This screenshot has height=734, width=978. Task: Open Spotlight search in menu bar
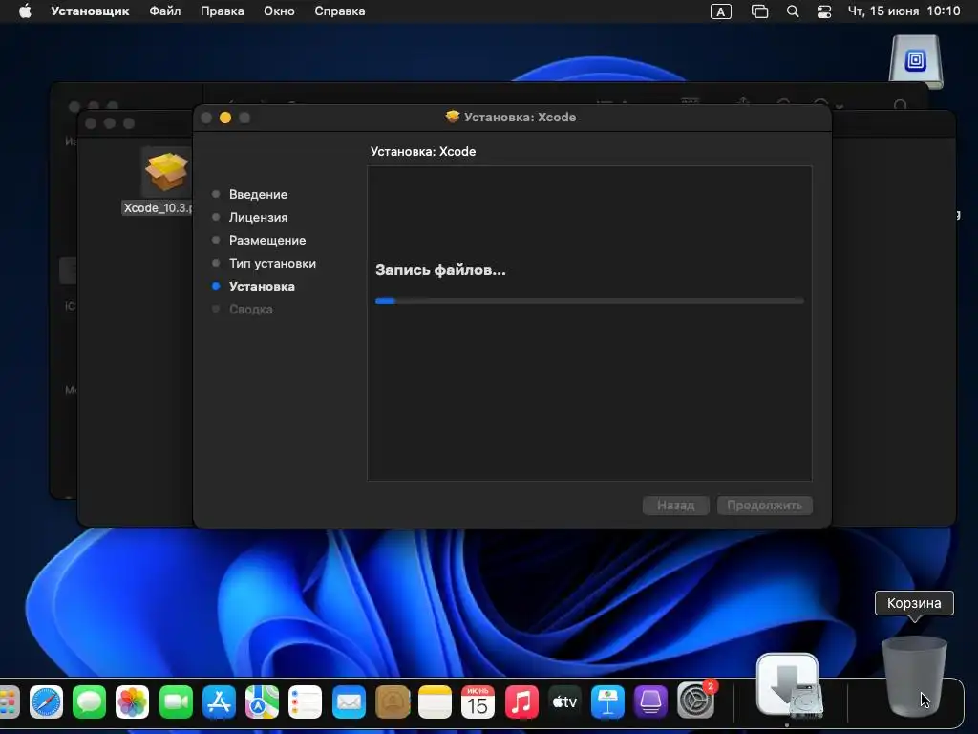[x=792, y=11]
